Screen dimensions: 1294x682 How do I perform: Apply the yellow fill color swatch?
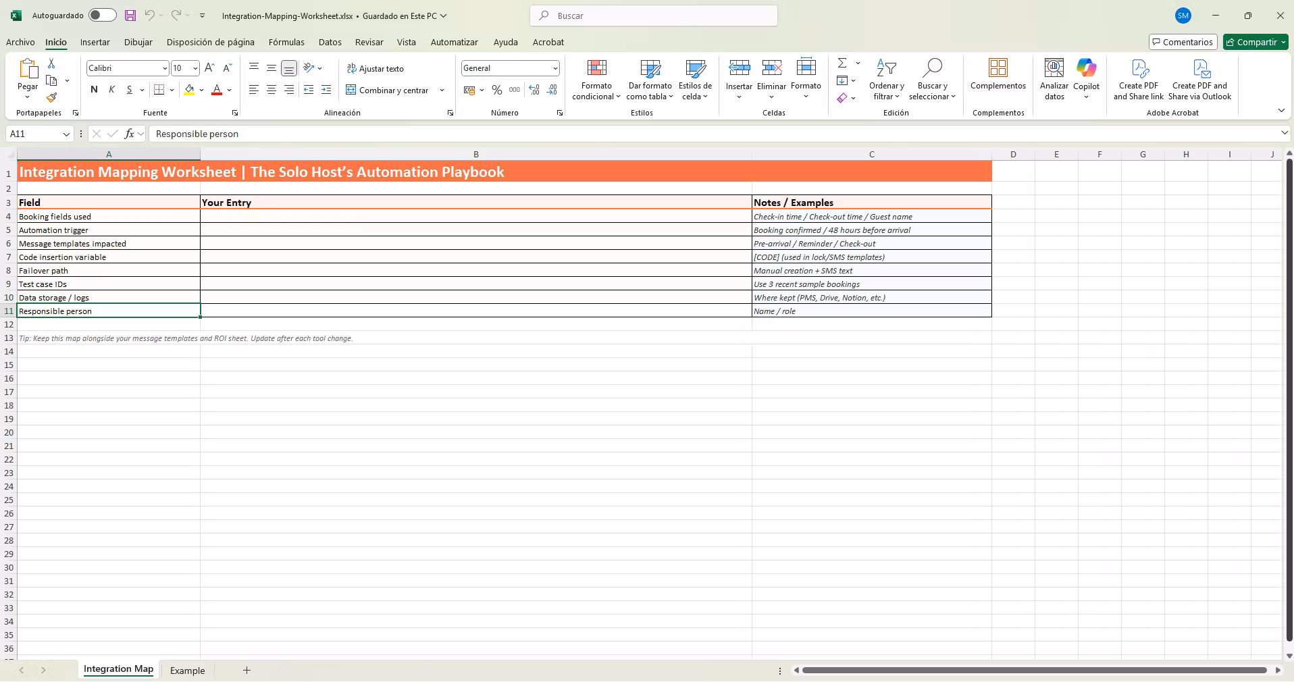pos(189,90)
